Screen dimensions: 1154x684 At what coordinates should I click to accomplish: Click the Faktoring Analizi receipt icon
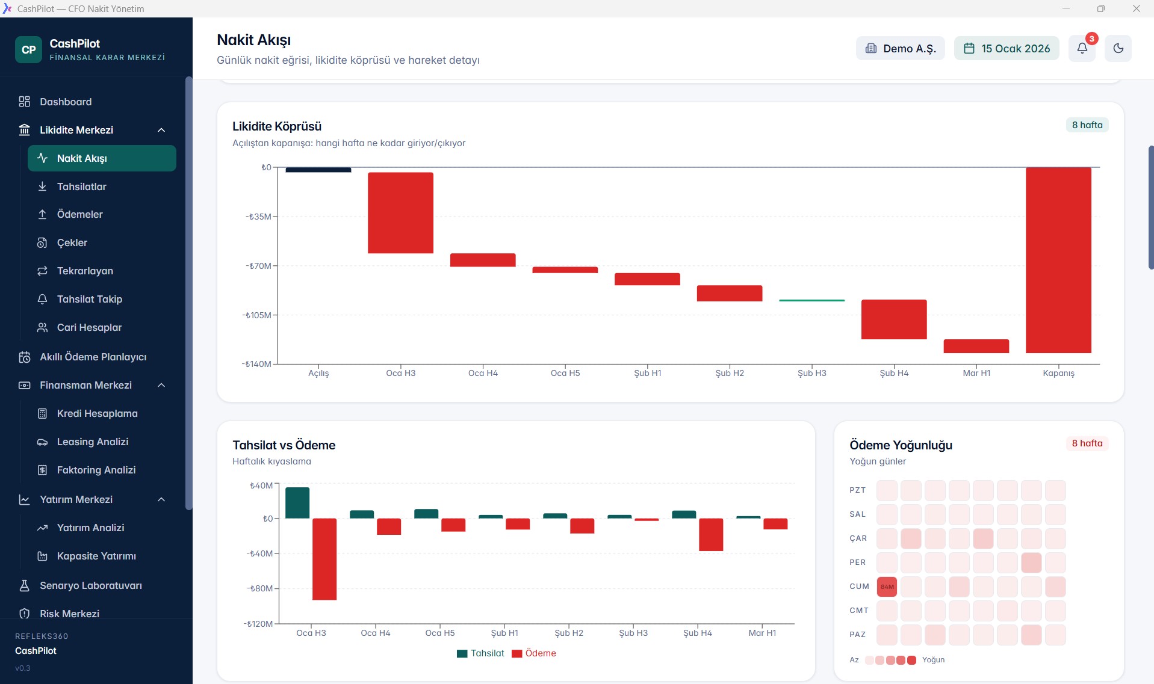pyautogui.click(x=42, y=470)
